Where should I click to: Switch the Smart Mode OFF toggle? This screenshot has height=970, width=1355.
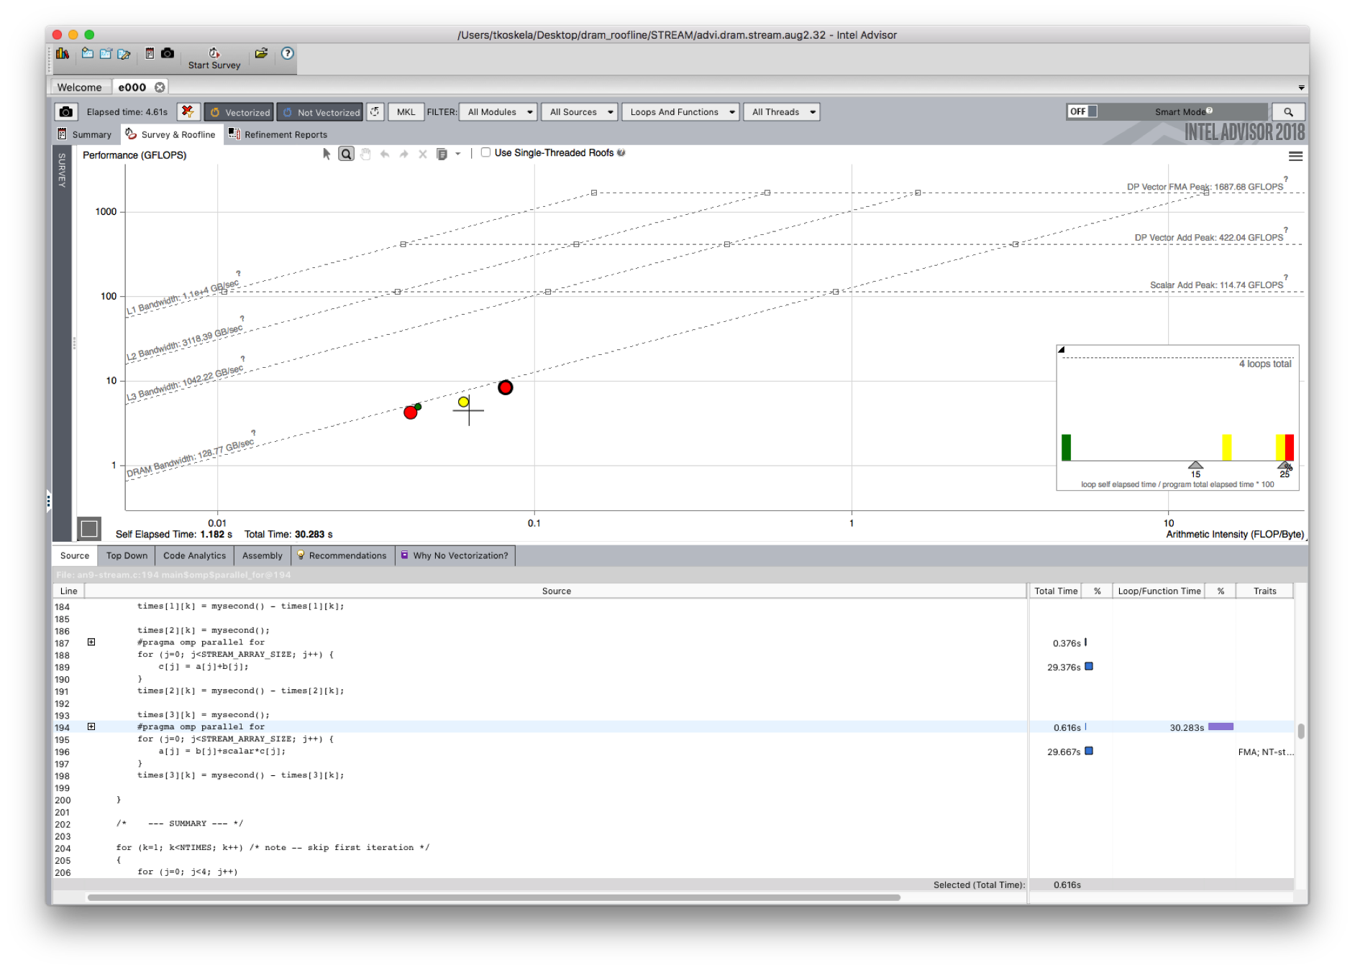tap(1082, 111)
